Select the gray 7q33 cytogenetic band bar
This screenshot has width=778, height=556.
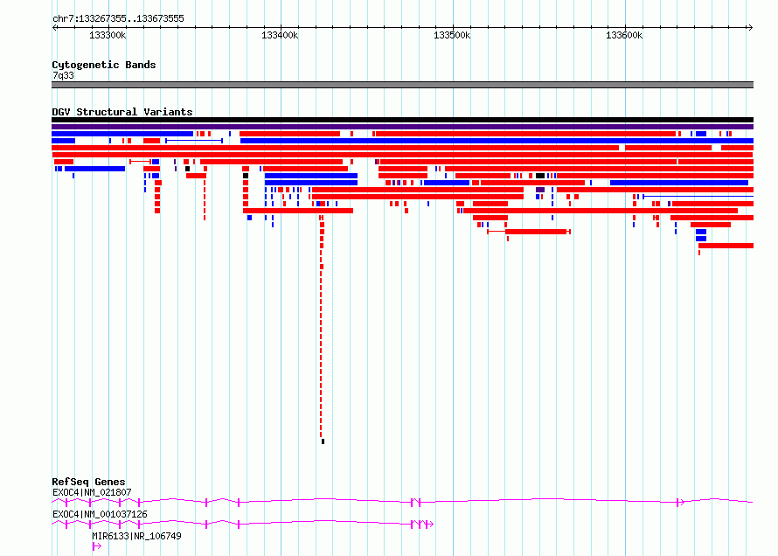402,85
